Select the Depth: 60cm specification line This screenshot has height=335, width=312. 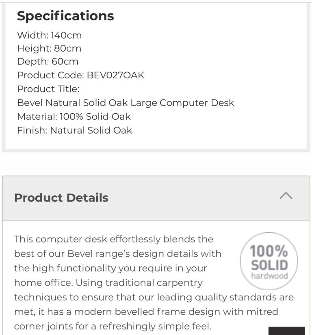tap(48, 62)
